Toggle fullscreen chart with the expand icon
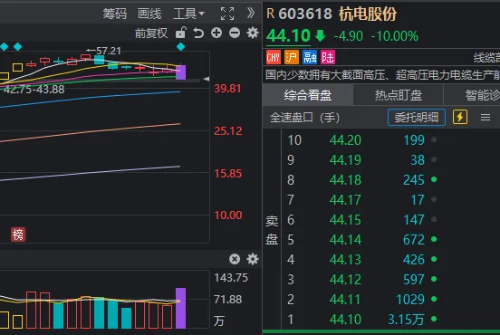Screen dimensions: 500x335 [227, 14]
